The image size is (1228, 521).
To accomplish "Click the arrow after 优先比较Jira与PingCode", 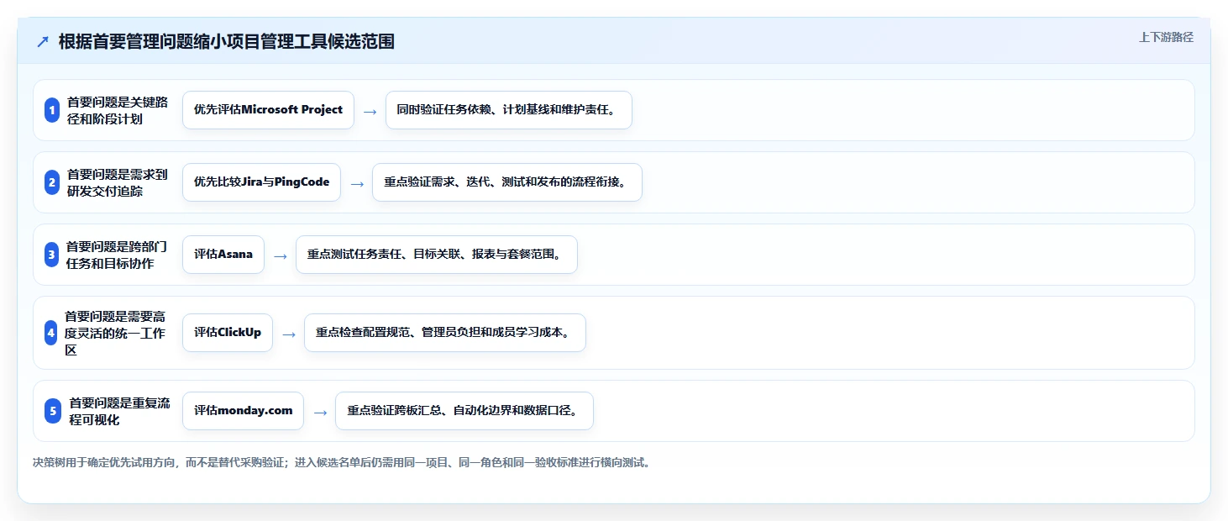I will 356,183.
